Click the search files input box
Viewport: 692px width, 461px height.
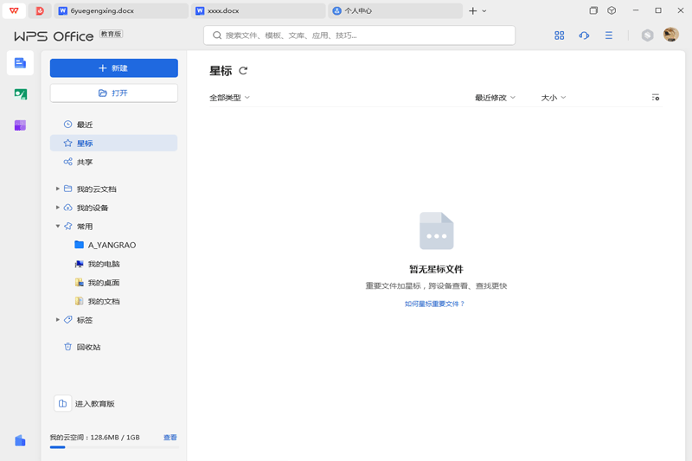click(359, 35)
